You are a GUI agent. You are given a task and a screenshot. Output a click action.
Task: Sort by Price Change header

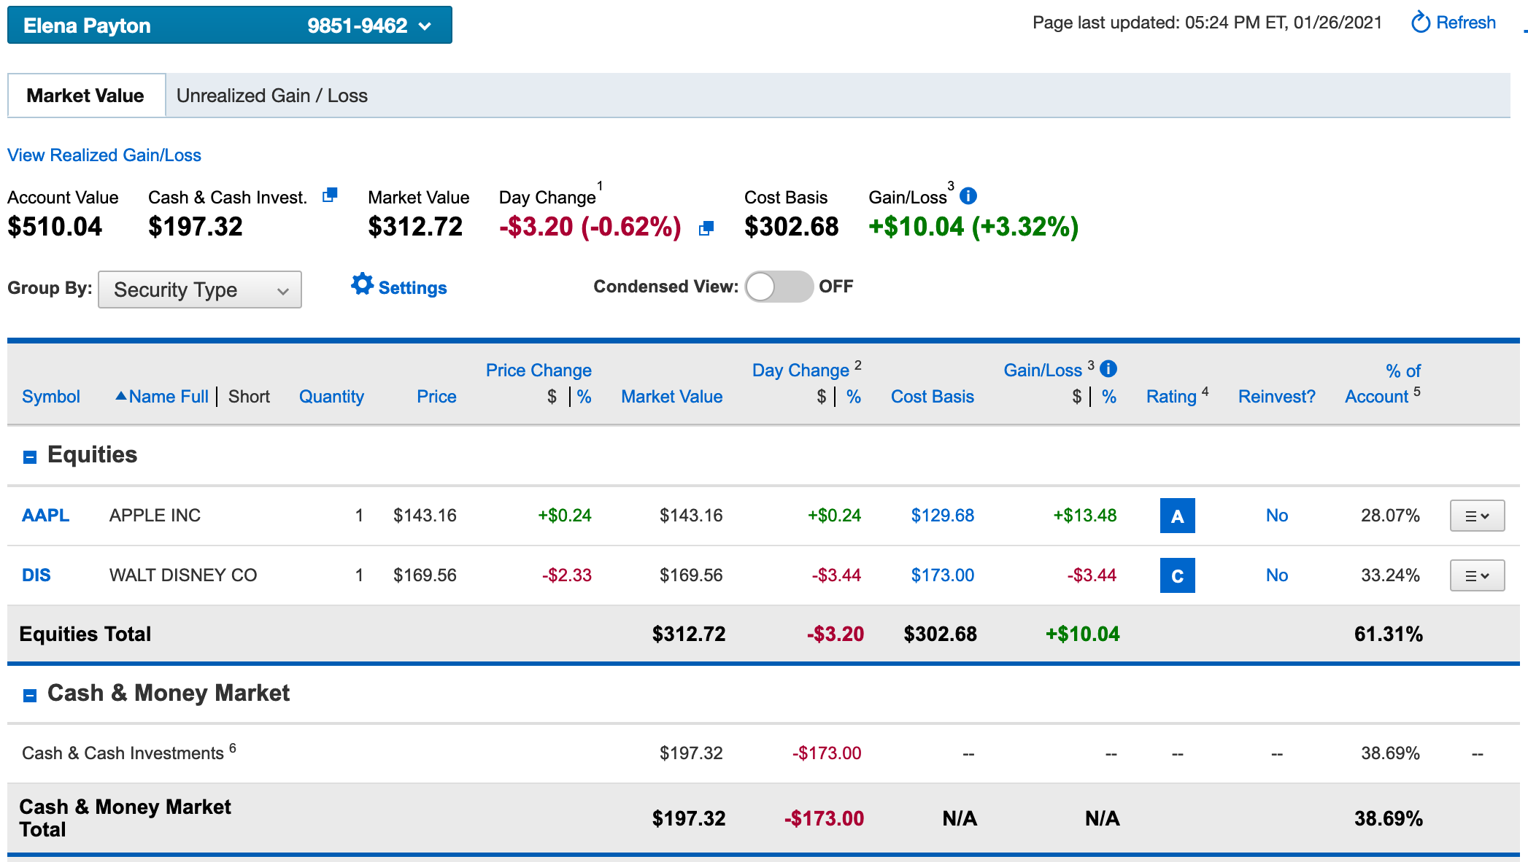[x=539, y=370]
